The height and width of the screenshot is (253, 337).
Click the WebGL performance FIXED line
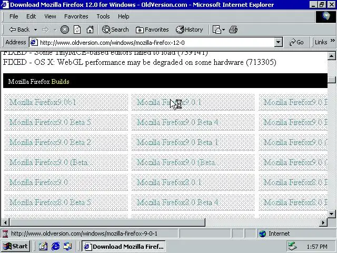click(140, 62)
